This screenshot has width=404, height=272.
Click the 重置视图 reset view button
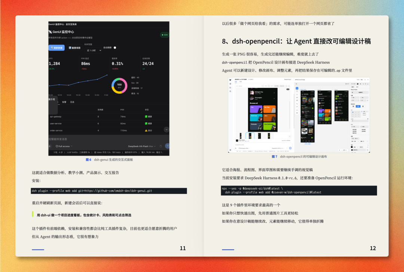pos(74,48)
